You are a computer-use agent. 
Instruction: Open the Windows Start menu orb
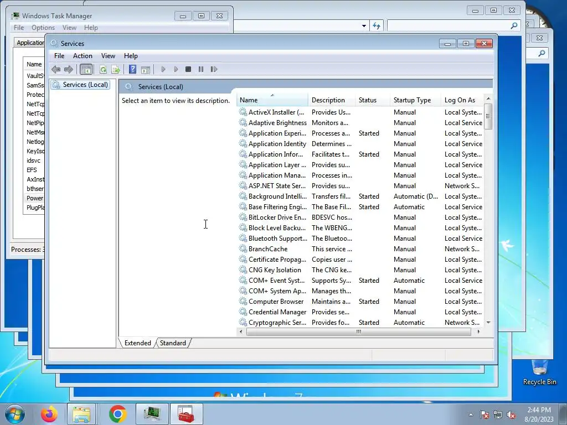click(x=15, y=414)
